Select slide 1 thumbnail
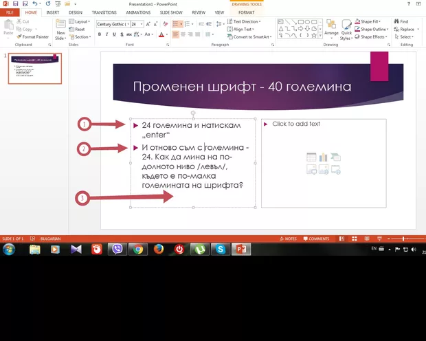426x341 pixels. (35, 69)
